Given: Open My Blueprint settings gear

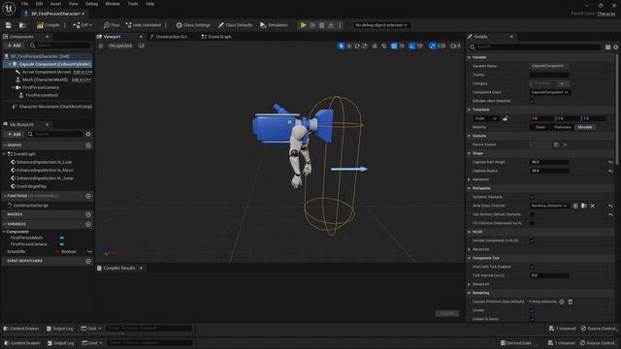Looking at the screenshot, I should pyautogui.click(x=88, y=134).
